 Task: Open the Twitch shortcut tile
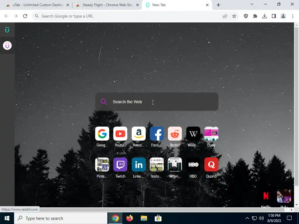pos(120,164)
